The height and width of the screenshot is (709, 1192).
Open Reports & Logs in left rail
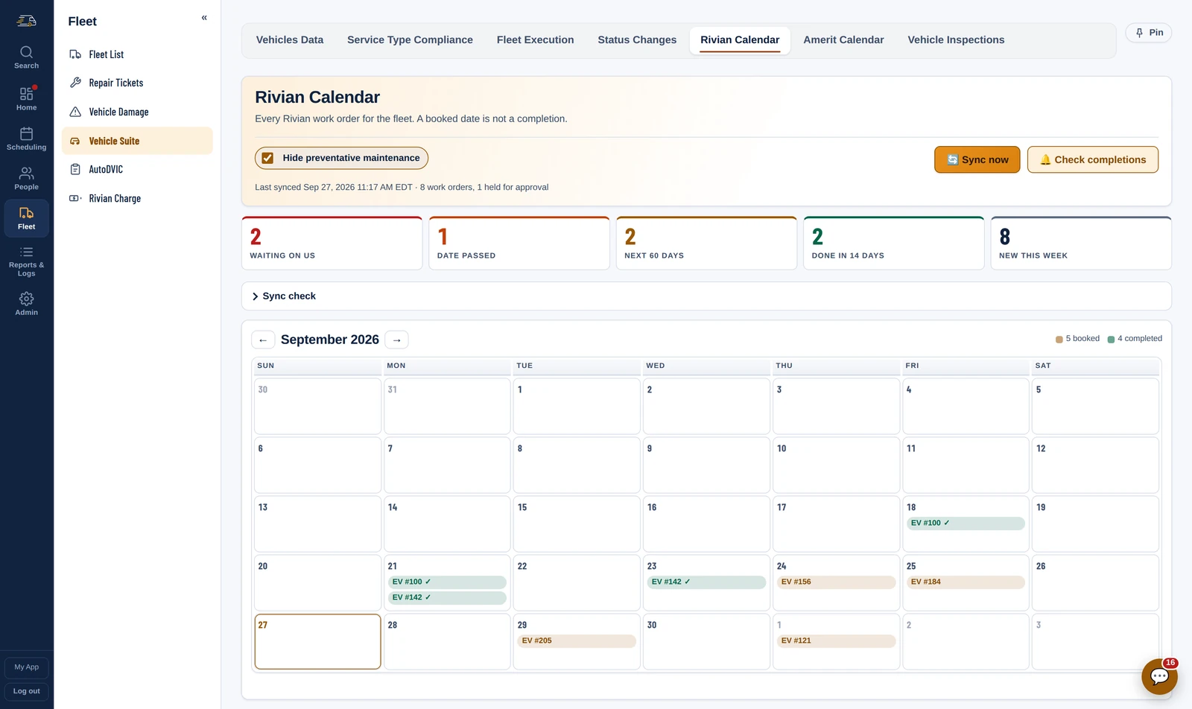(x=27, y=261)
